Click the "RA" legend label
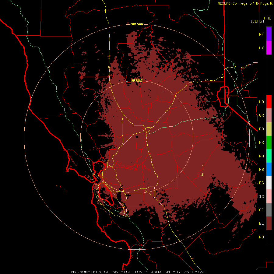Viewport: 274px width, 274px height. [x=261, y=156]
